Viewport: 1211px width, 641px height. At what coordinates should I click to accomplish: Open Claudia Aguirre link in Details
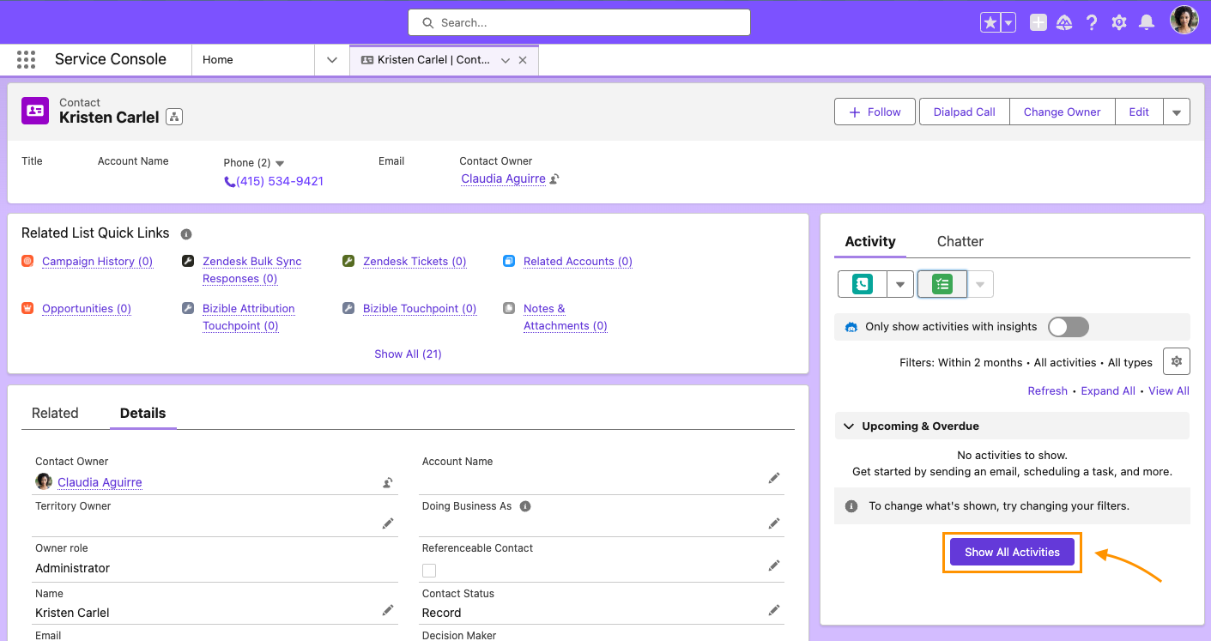coord(100,482)
